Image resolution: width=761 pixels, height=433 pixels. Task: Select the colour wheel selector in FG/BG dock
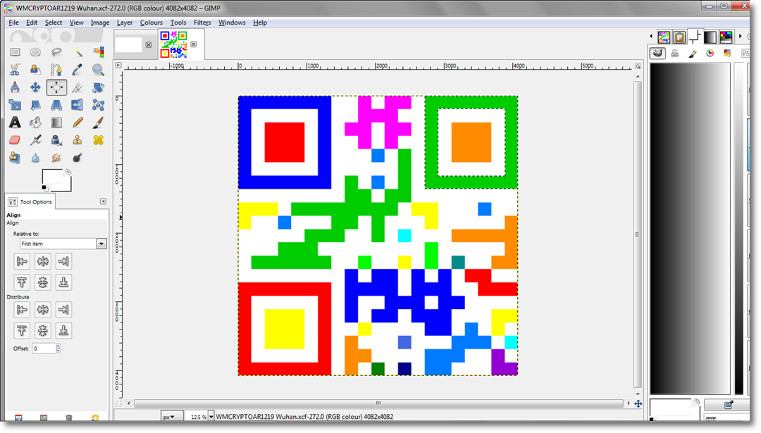coord(710,54)
